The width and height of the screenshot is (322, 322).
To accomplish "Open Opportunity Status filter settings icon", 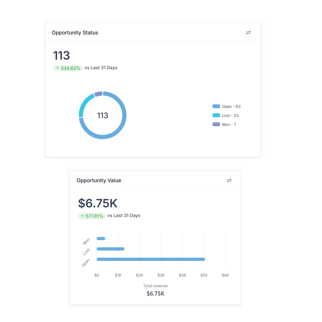I will (x=249, y=33).
